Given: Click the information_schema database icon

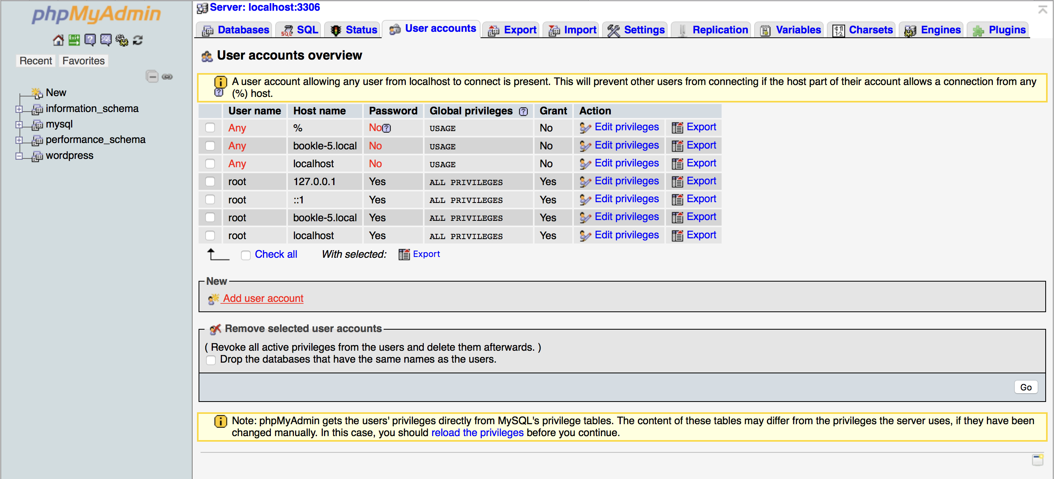Looking at the screenshot, I should [x=37, y=109].
